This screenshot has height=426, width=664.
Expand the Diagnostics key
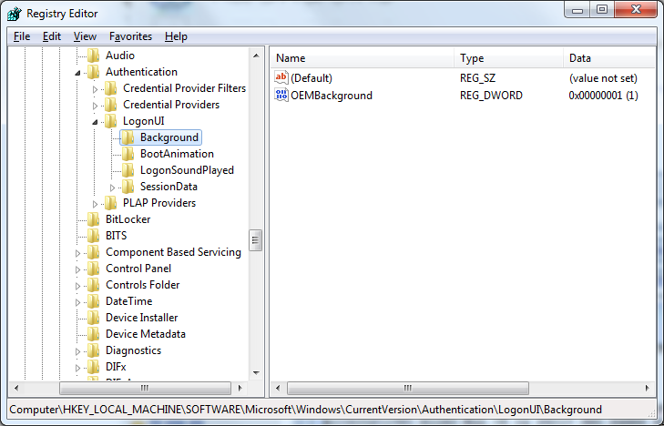pyautogui.click(x=77, y=351)
